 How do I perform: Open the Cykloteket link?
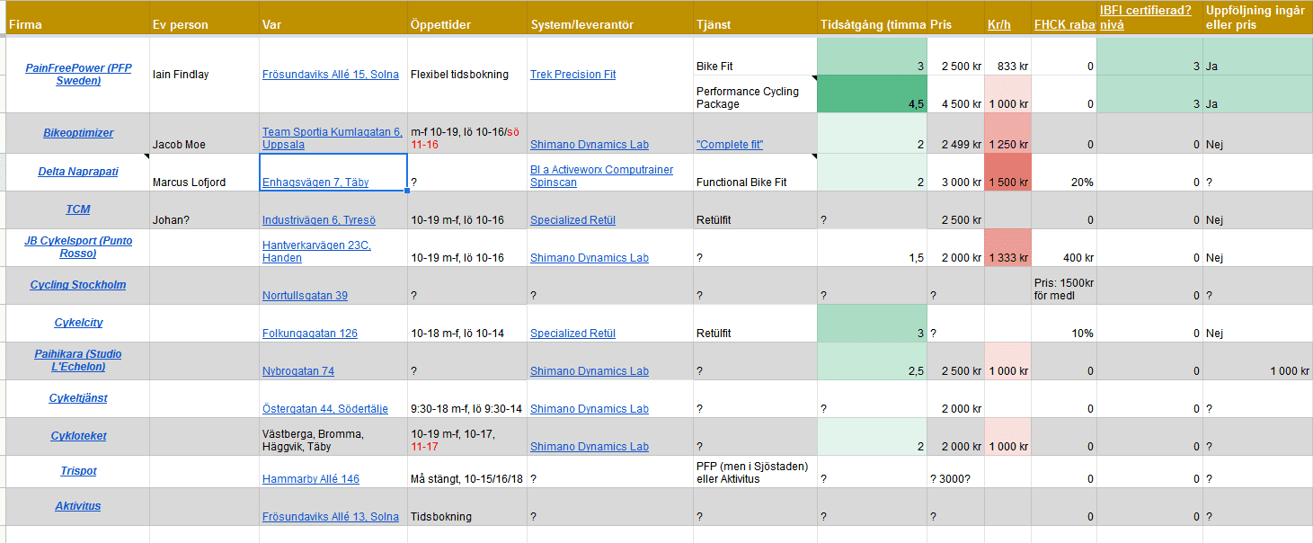tap(78, 436)
